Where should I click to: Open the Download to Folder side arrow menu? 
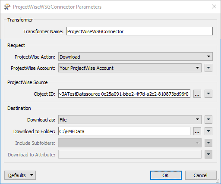208,131
